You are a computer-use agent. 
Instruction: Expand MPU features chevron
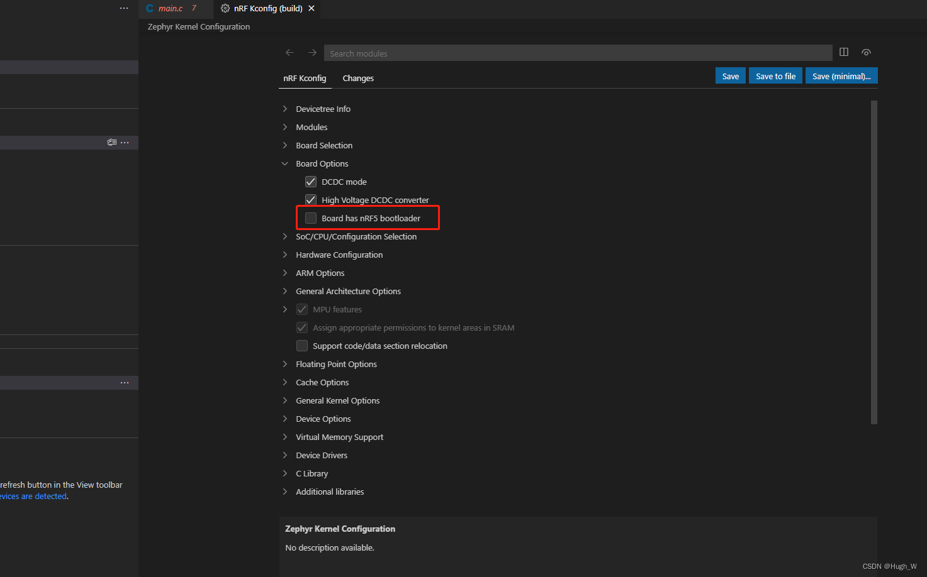[x=285, y=309]
